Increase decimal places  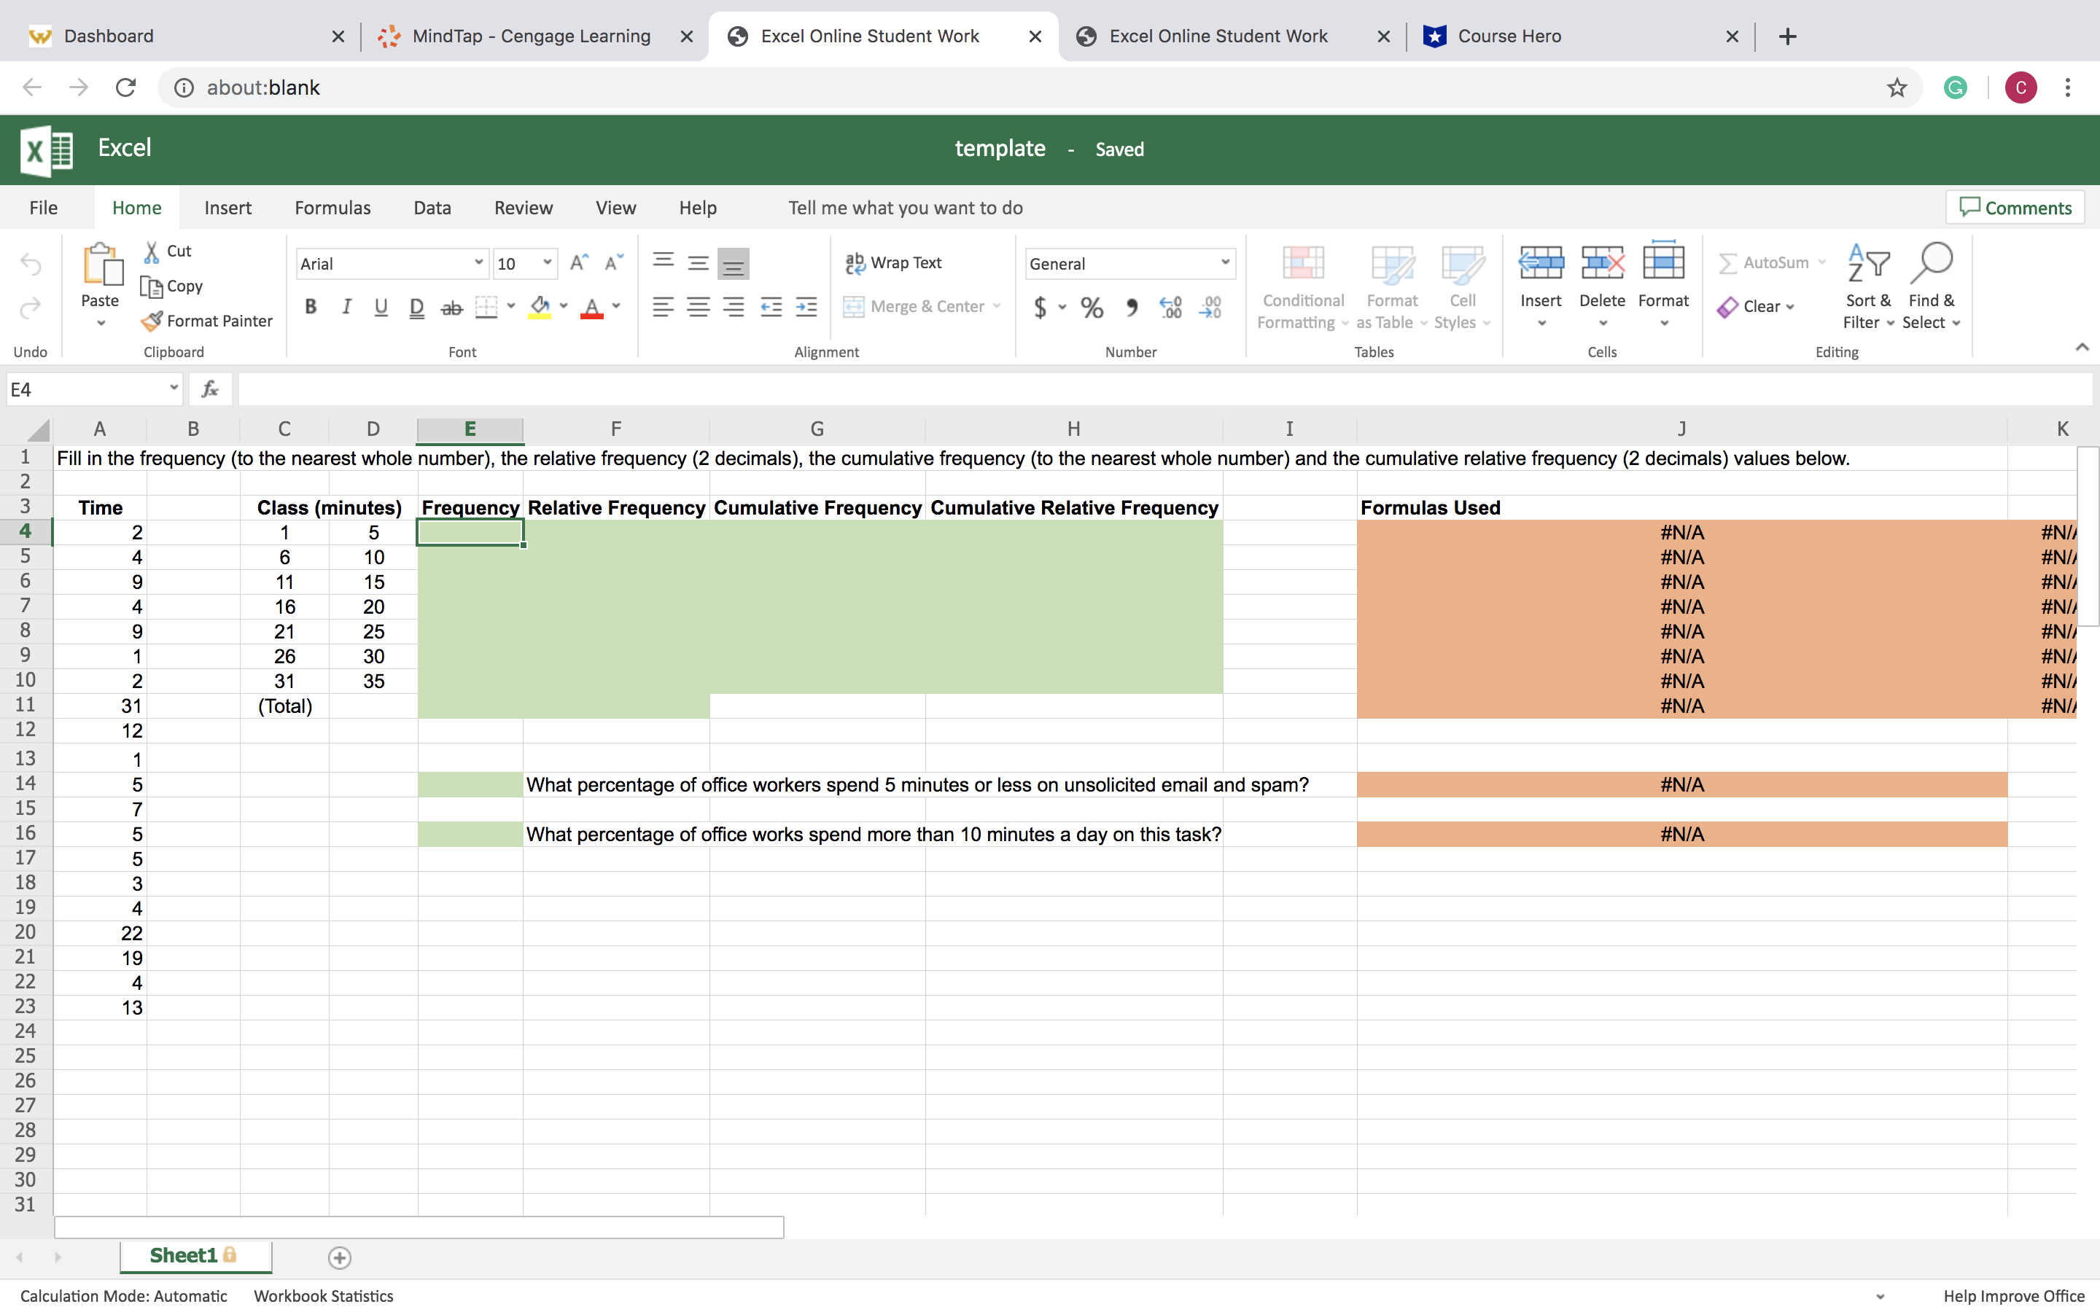tap(1170, 307)
